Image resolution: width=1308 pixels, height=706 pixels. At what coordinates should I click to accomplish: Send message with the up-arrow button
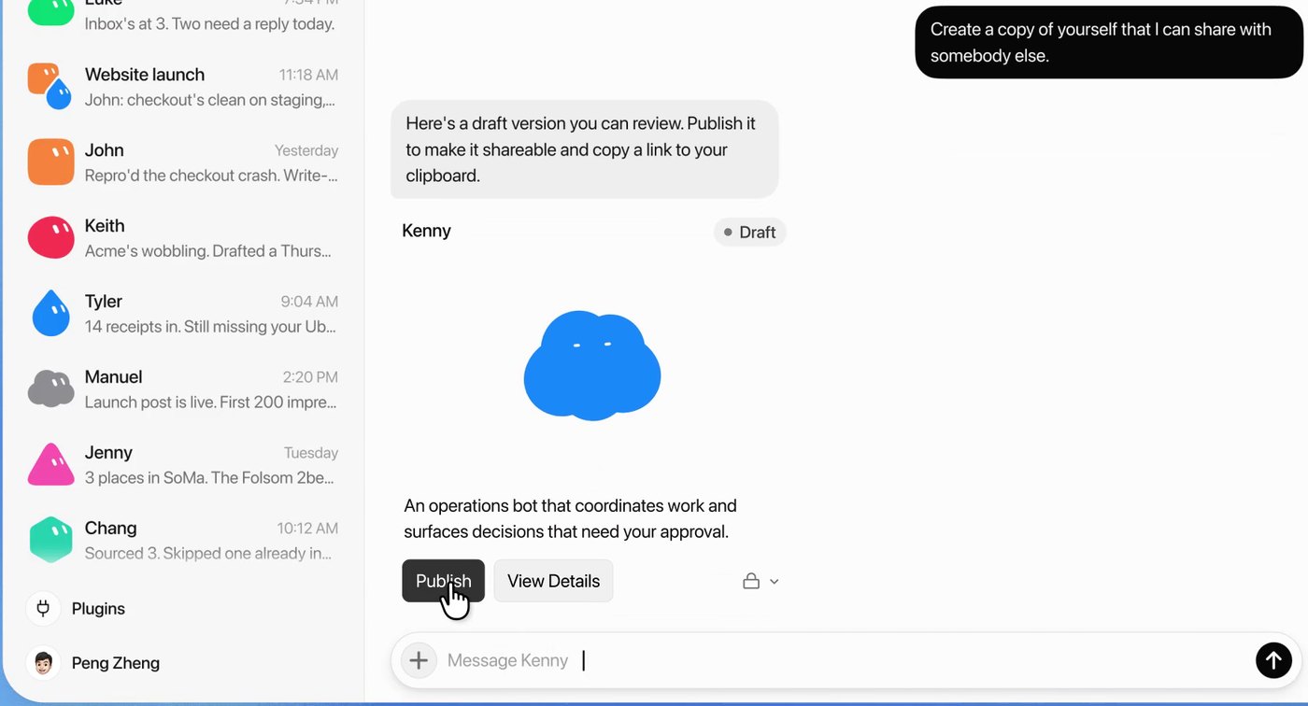tap(1272, 660)
